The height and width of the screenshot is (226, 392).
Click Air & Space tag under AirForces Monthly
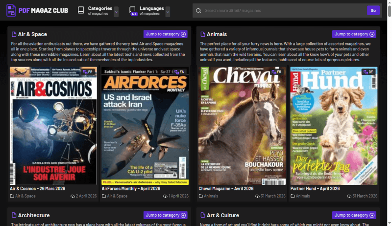pos(117,196)
